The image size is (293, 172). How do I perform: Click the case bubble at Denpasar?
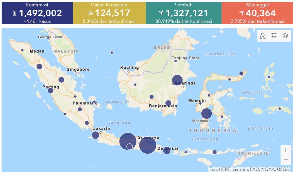click(x=167, y=150)
